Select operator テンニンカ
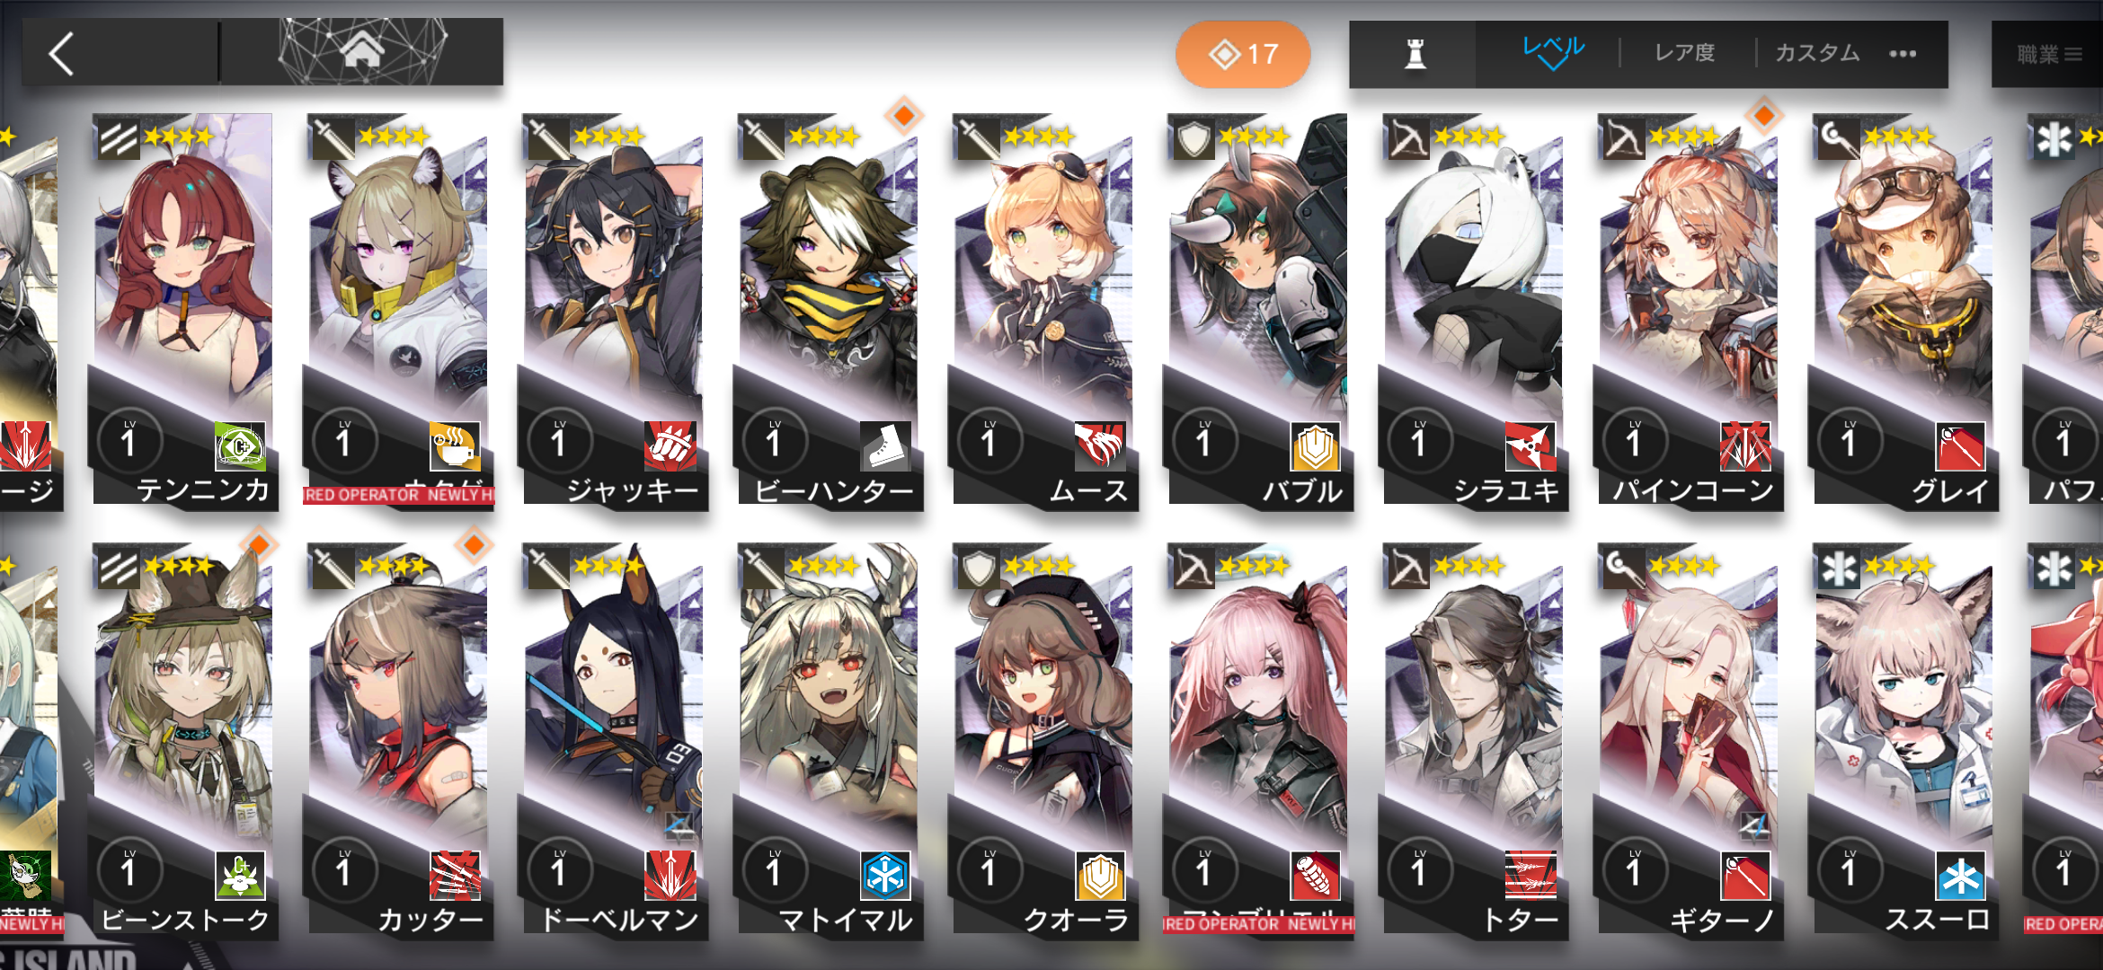 183,310
